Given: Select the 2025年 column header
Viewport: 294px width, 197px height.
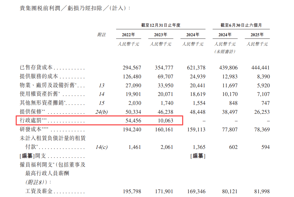Looking at the screenshot, I should [x=257, y=35].
